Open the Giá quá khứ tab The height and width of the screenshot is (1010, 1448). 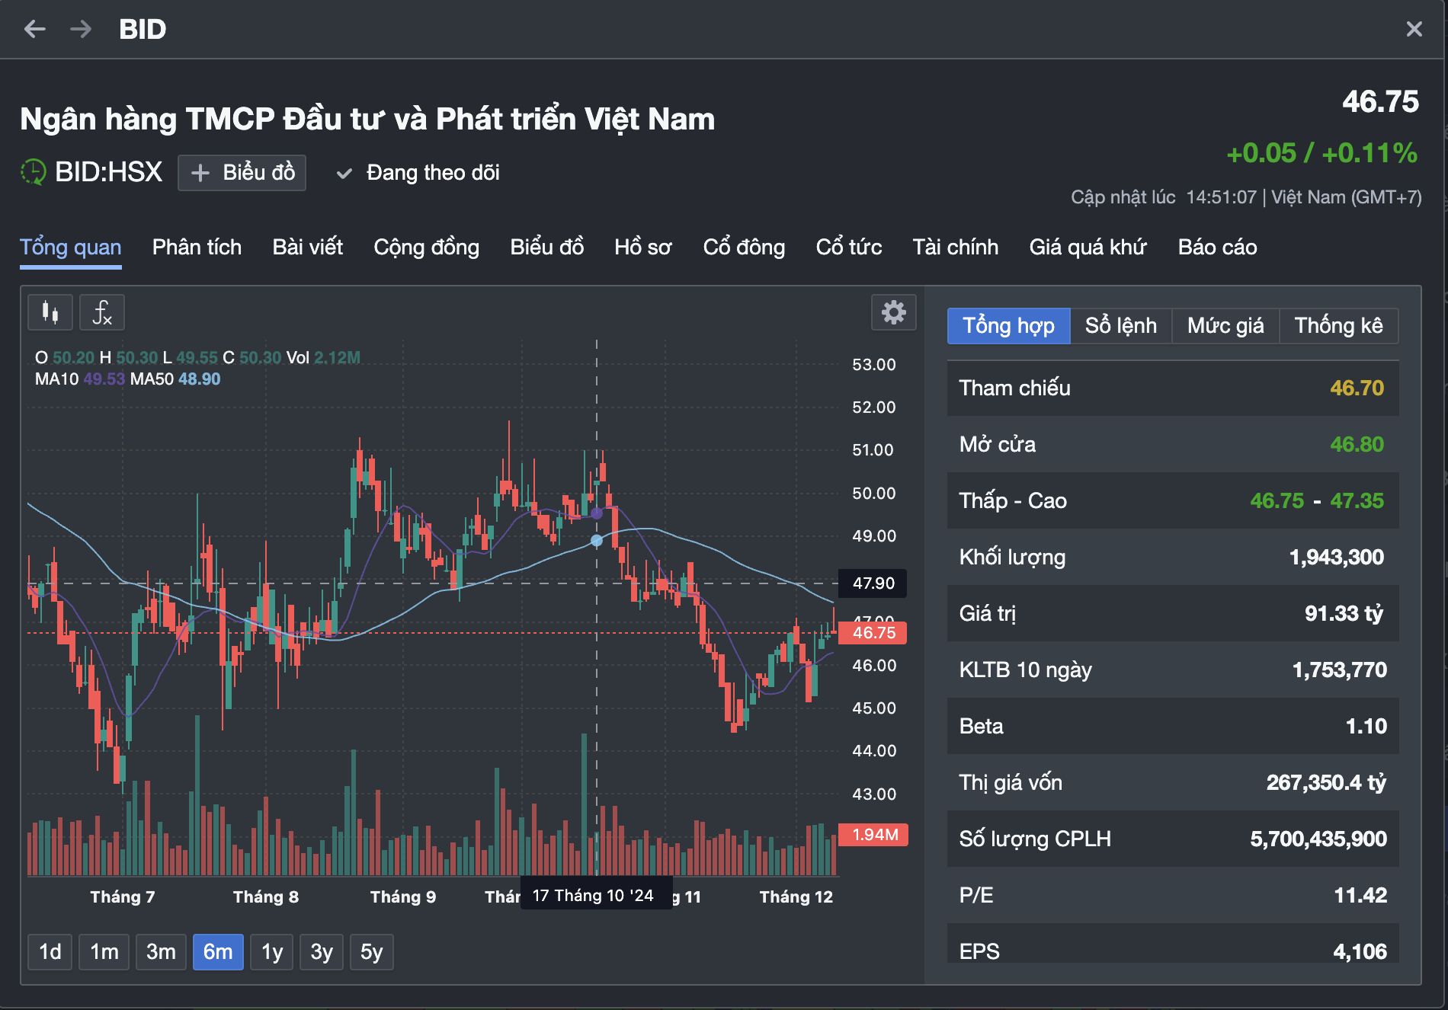pos(1088,248)
